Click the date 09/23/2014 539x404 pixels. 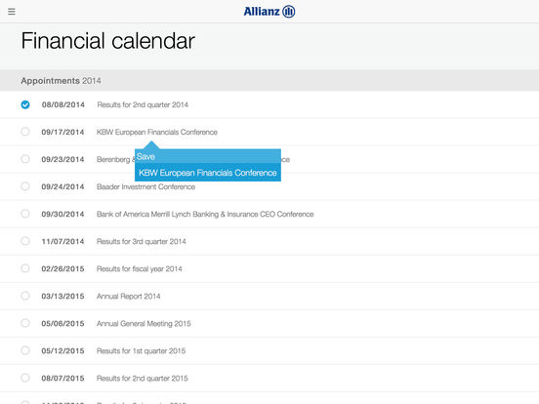[62, 159]
